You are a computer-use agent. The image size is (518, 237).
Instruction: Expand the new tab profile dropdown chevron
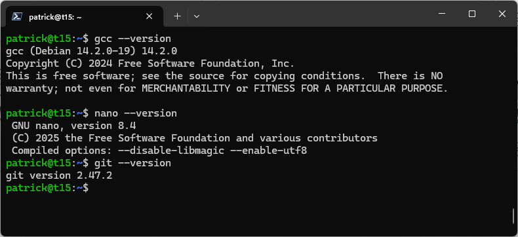(x=197, y=16)
